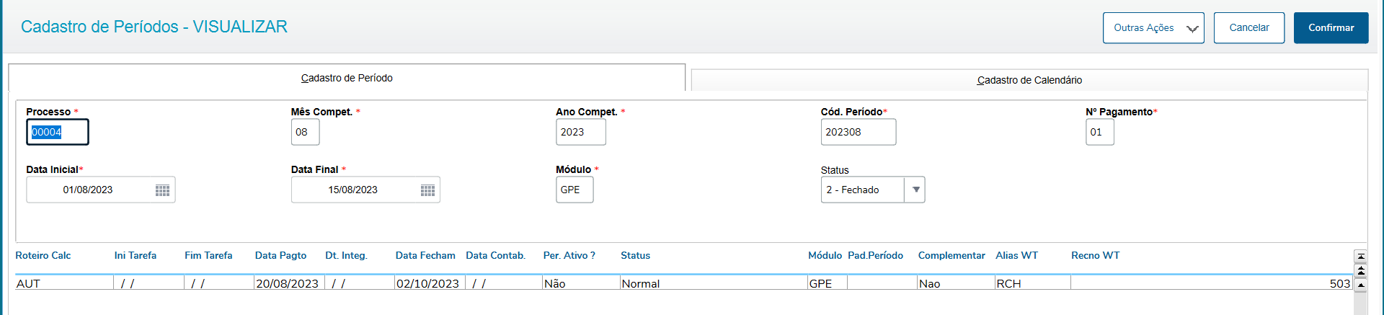Select the Cadastro de Período tab
Screen dimensions: 1384x315
pos(347,78)
